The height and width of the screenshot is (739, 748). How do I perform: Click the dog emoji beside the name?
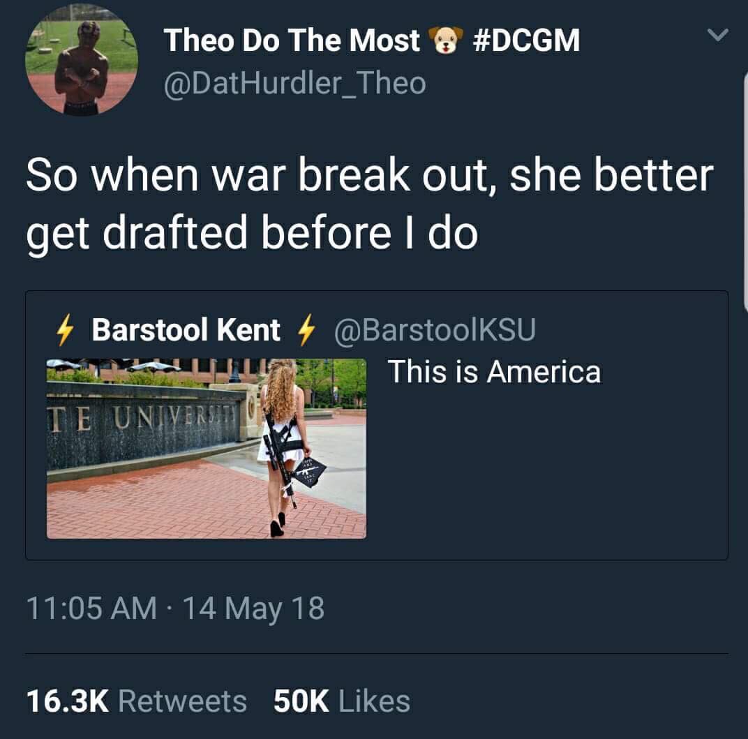click(x=446, y=40)
